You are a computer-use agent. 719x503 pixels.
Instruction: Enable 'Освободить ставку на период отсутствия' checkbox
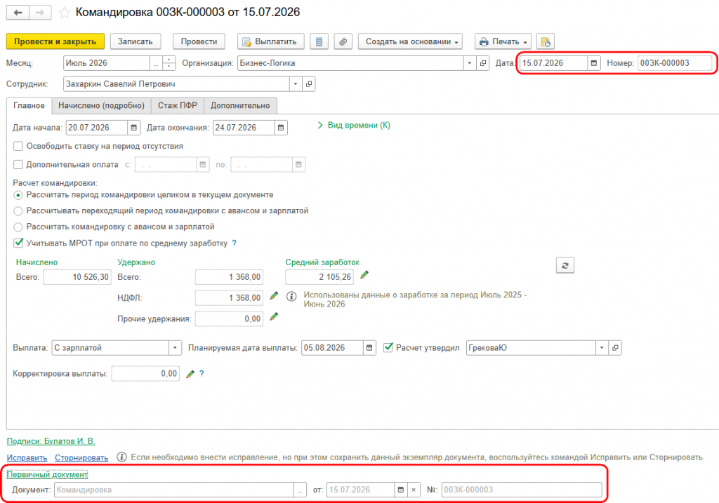click(18, 146)
